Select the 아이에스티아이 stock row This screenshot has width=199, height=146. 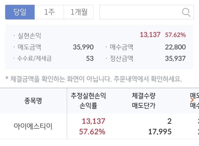pos(33,126)
